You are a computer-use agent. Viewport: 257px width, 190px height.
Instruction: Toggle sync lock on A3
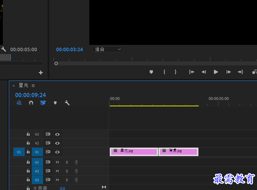[x=48, y=180]
